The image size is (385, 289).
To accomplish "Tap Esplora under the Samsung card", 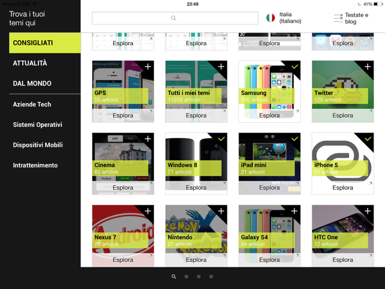I will tap(269, 116).
